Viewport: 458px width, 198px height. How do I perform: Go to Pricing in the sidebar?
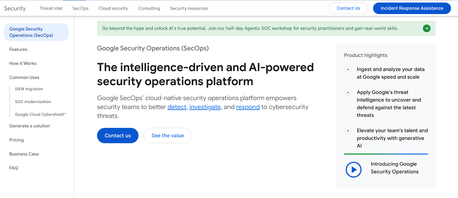(16, 140)
